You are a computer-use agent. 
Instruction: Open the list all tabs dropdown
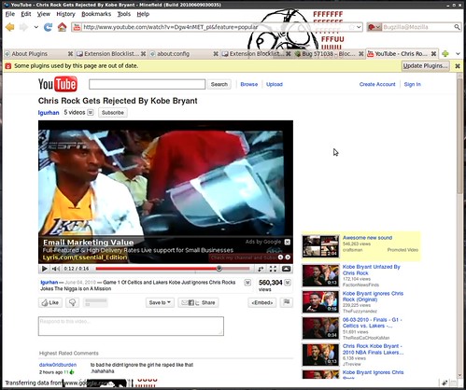[458, 54]
